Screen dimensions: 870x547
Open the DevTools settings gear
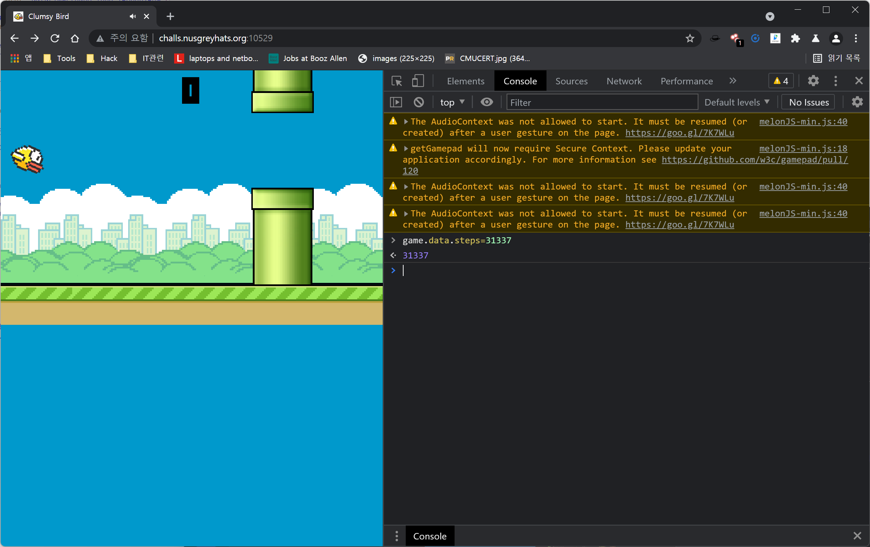[813, 81]
